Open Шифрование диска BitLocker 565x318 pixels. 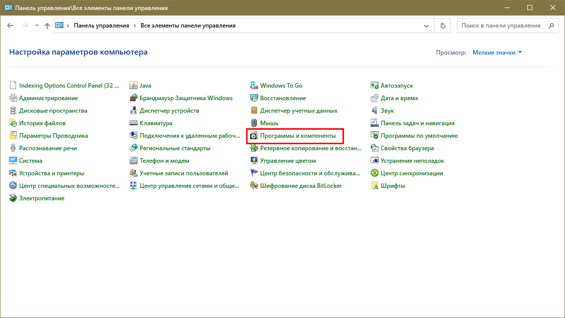click(300, 186)
